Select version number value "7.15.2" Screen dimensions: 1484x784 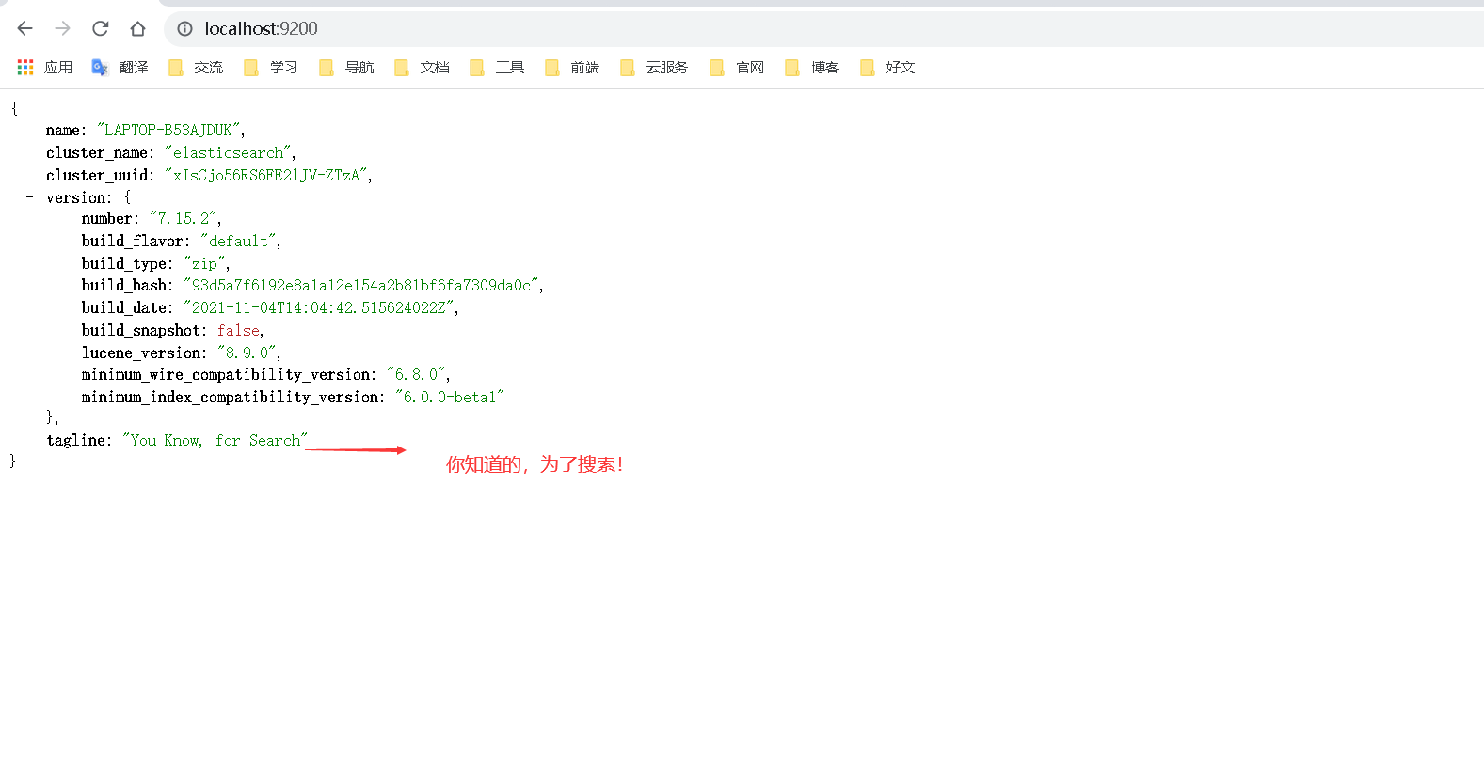[x=184, y=218]
